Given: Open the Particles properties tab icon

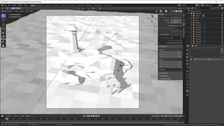Looking at the screenshot, I should 187,78.
